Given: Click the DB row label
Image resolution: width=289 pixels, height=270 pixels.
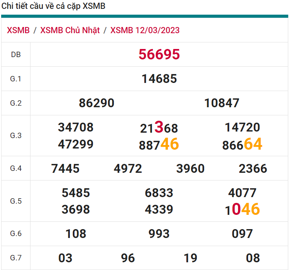Looking at the screenshot, I should (x=16, y=54).
